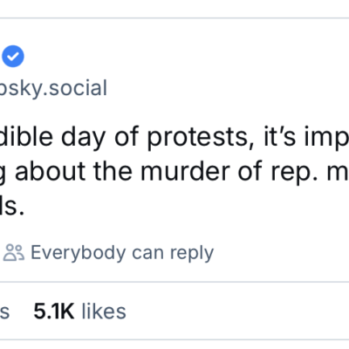This screenshot has height=349, width=349.
Task: Click the word "reply" in reply label
Action: click(192, 253)
